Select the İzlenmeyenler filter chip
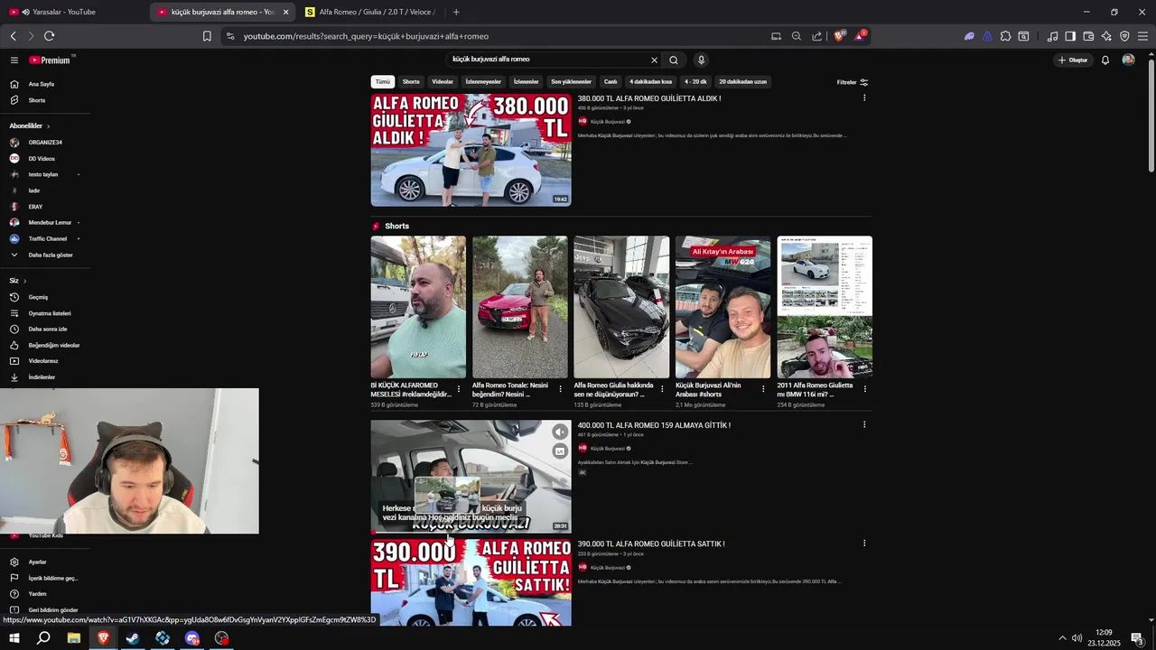Image resolution: width=1156 pixels, height=650 pixels. click(x=483, y=82)
